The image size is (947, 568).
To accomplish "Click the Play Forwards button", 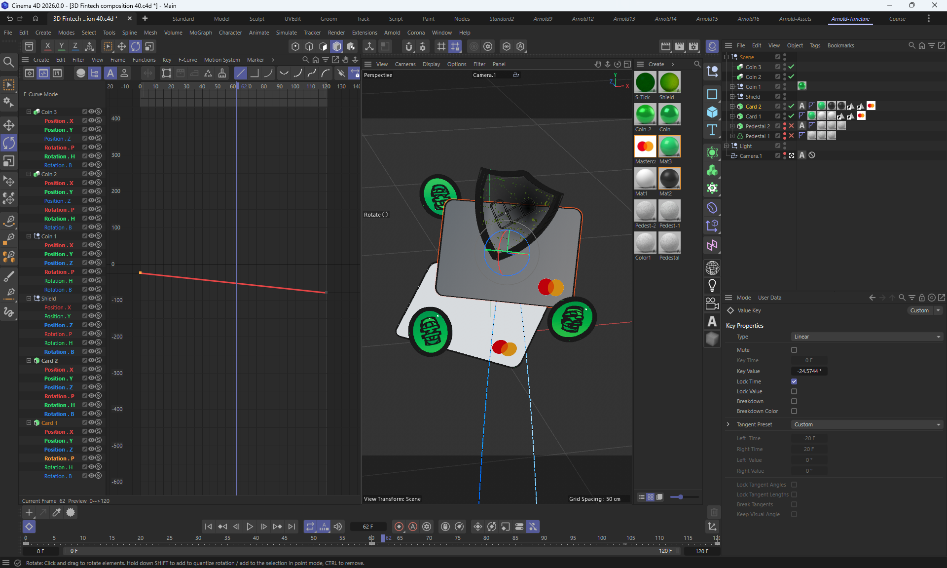I will pyautogui.click(x=250, y=527).
